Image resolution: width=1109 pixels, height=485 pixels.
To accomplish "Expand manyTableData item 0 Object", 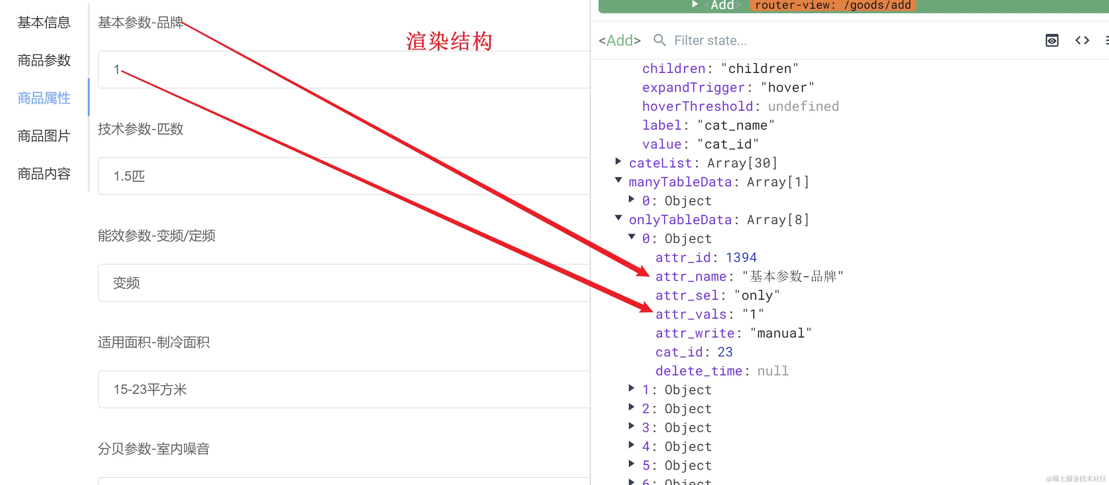I will click(x=631, y=200).
